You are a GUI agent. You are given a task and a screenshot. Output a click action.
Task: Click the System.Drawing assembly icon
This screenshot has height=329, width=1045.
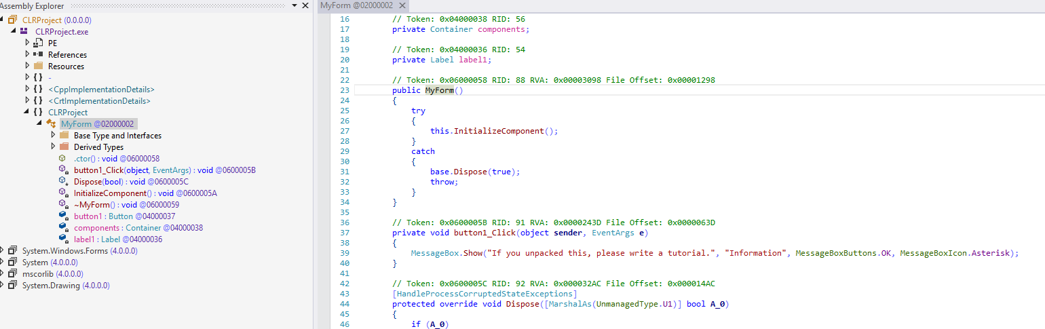tap(12, 286)
